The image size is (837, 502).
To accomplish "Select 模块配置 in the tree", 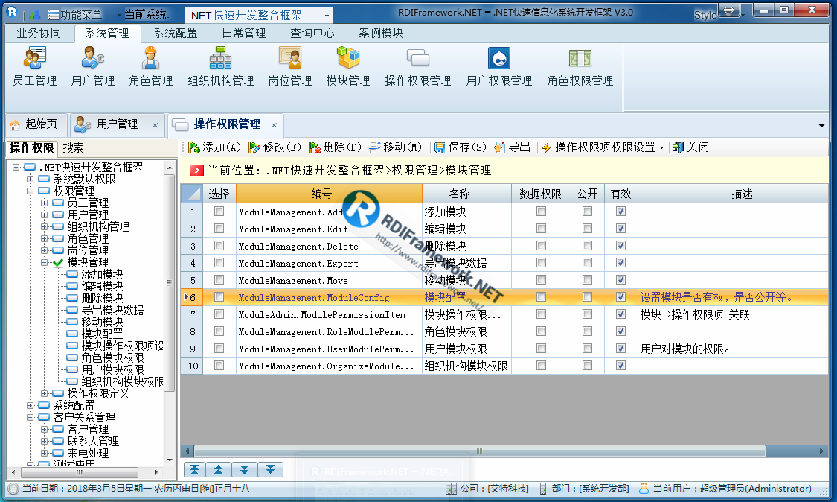I will tap(102, 334).
